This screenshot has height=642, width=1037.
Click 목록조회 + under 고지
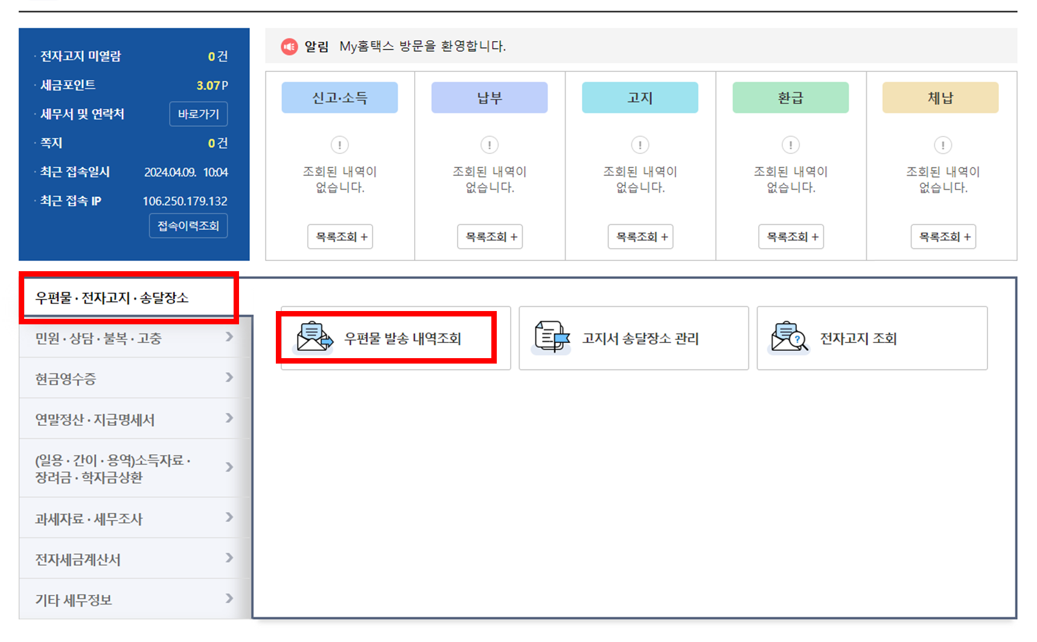point(640,237)
